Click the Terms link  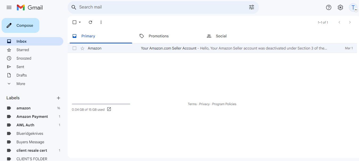192,104
